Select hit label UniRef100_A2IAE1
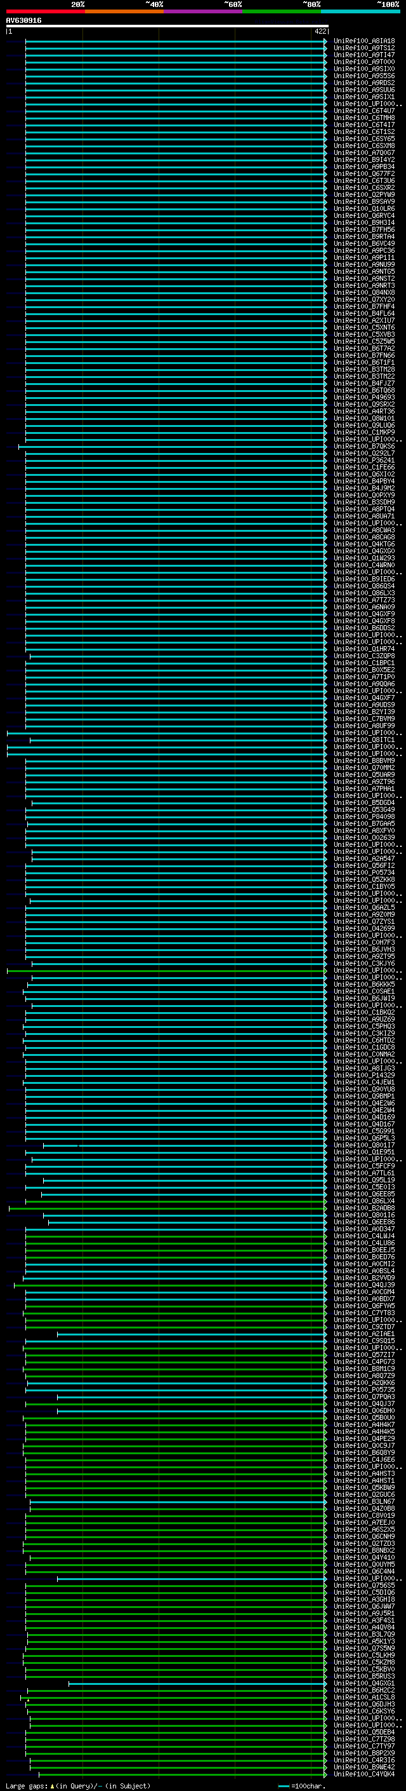 coord(364,1334)
